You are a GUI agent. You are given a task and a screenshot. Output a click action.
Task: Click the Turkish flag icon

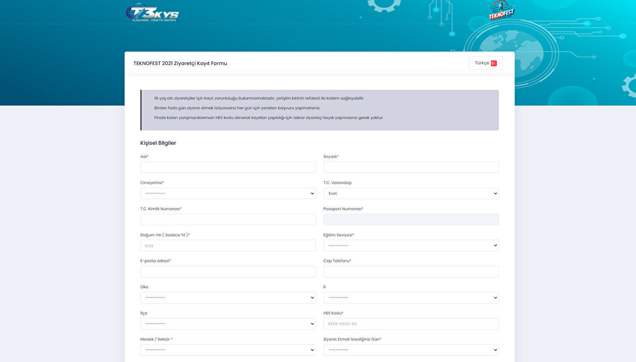[x=494, y=63]
